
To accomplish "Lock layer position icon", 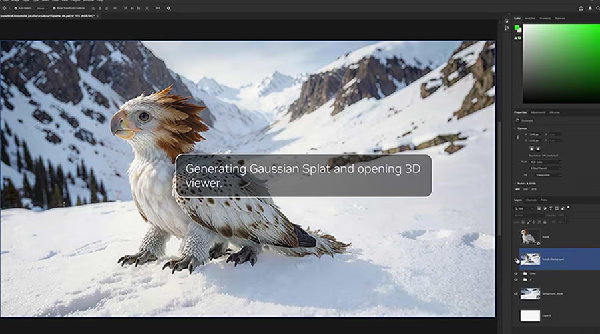I will pos(534,222).
